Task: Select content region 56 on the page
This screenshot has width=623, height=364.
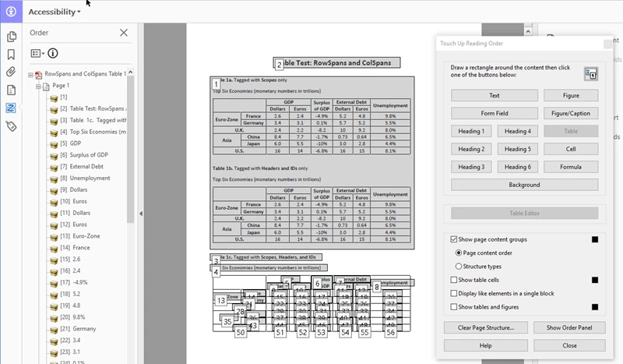Action: click(x=391, y=333)
